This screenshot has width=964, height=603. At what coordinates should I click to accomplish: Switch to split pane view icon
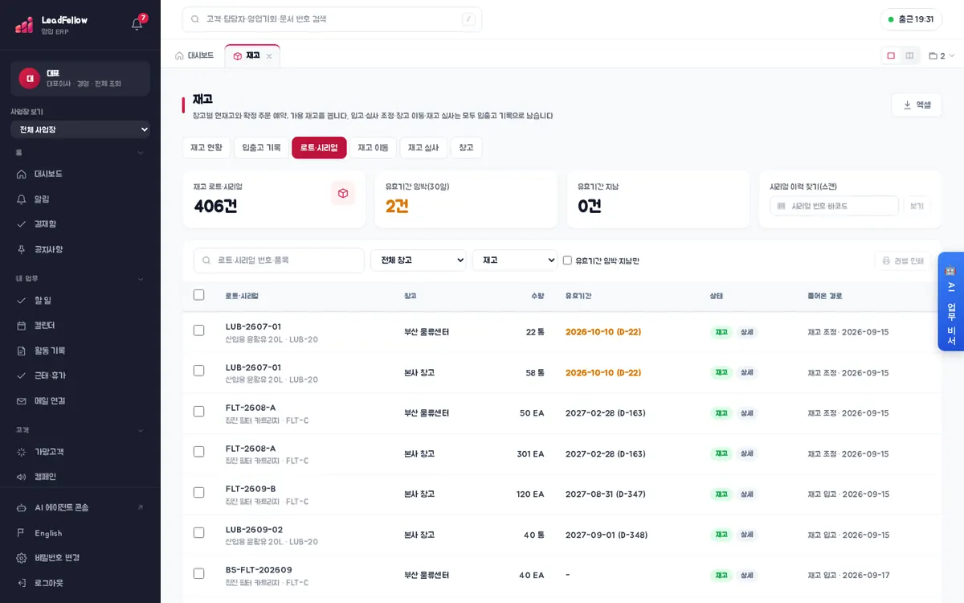click(909, 55)
